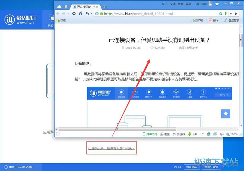Click 登录管家 login manager
Viewport: 244px width, 171px height.
point(232,20)
